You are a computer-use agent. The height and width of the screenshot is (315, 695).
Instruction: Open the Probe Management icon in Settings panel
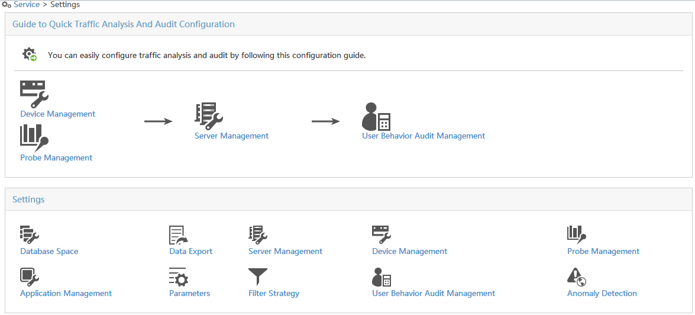(577, 235)
